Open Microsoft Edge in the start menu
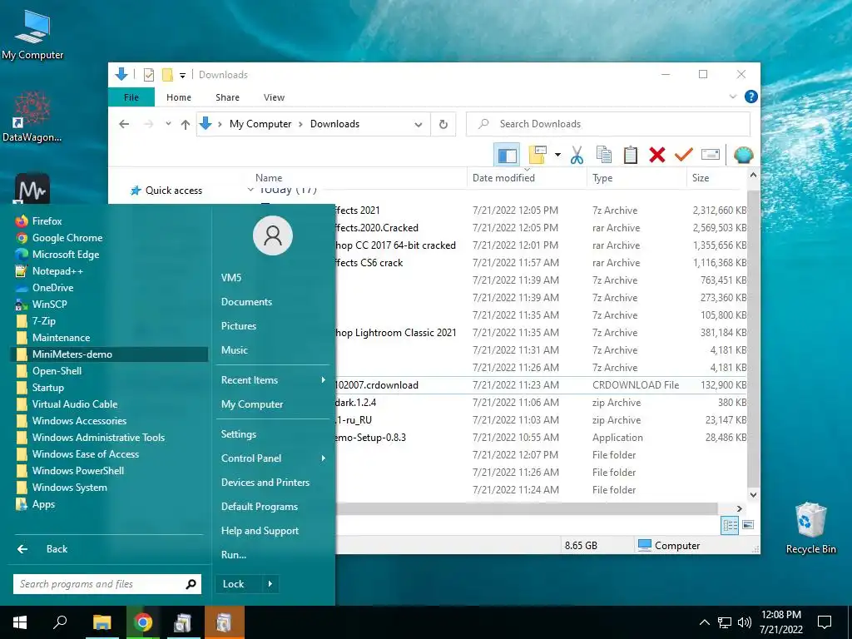The image size is (852, 639). pyautogui.click(x=57, y=255)
